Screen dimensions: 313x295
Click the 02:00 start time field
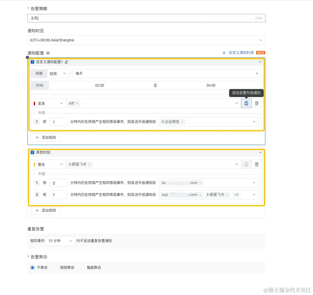pos(99,85)
